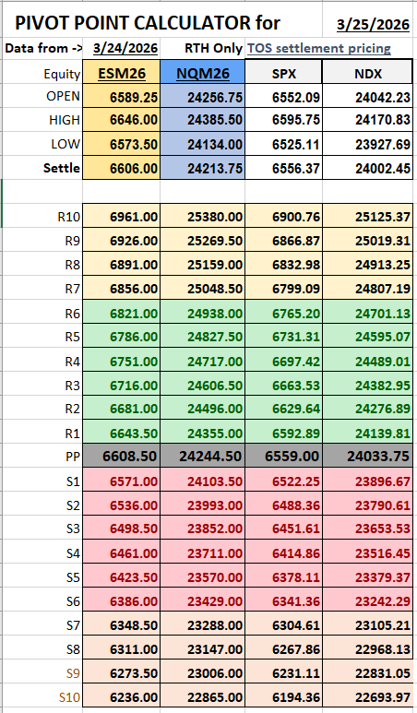
Task: Select the NQM26 S8 value 23147.00
Action: pos(202,648)
